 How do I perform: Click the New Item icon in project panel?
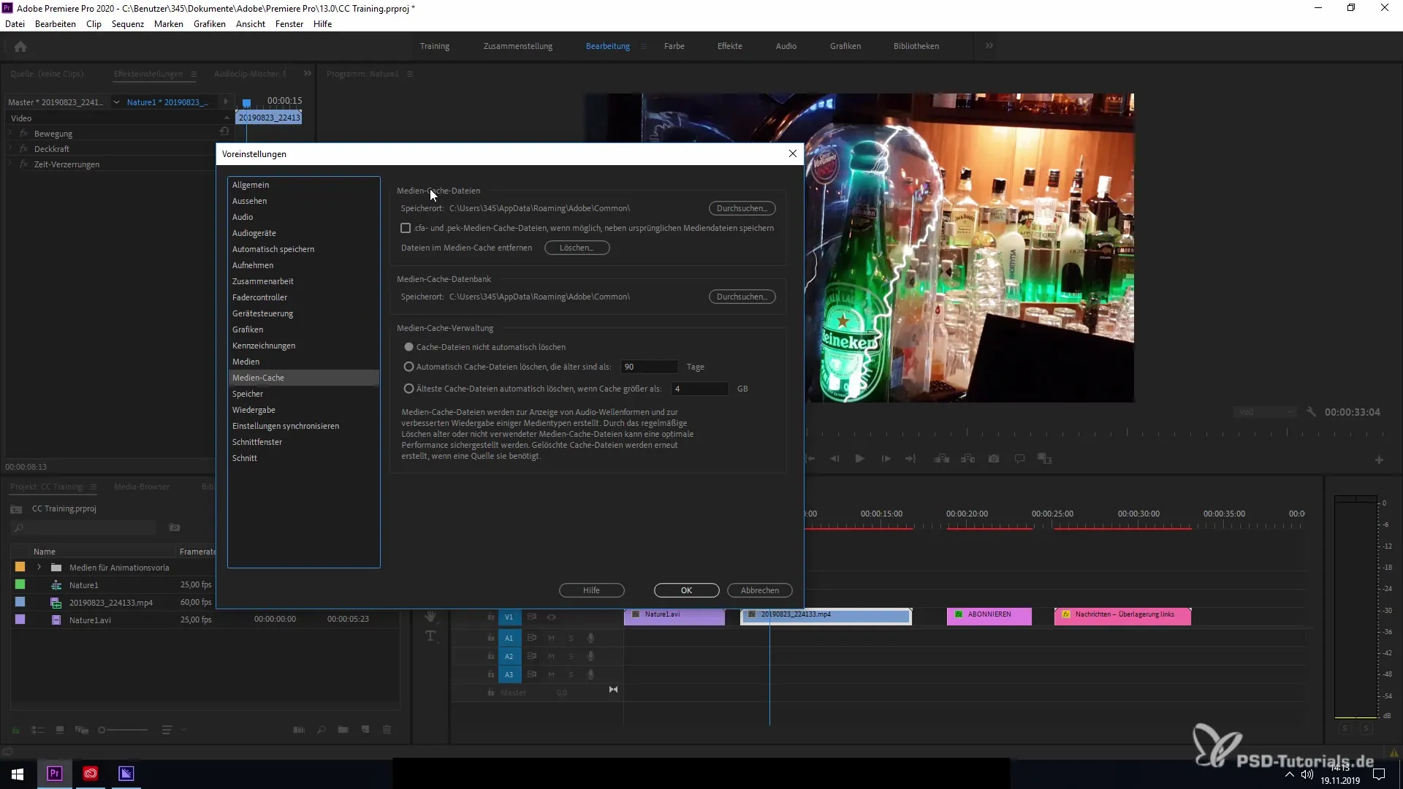pos(365,730)
